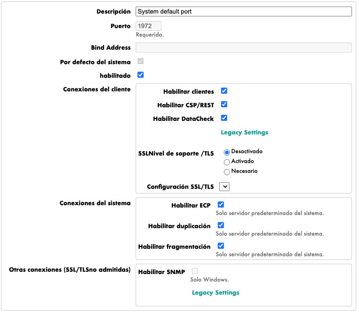This screenshot has height=312, width=359.
Task: Toggle the Habilitar CSP/REST checkbox
Action: click(x=224, y=104)
